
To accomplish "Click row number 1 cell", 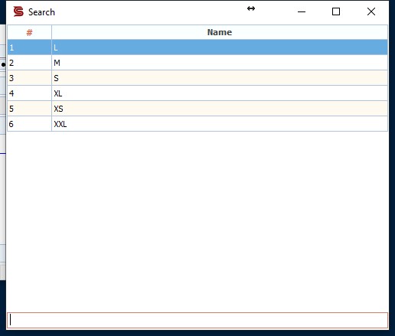I will click(29, 47).
